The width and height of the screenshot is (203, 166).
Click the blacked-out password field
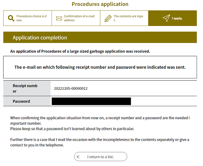[x=91, y=101]
